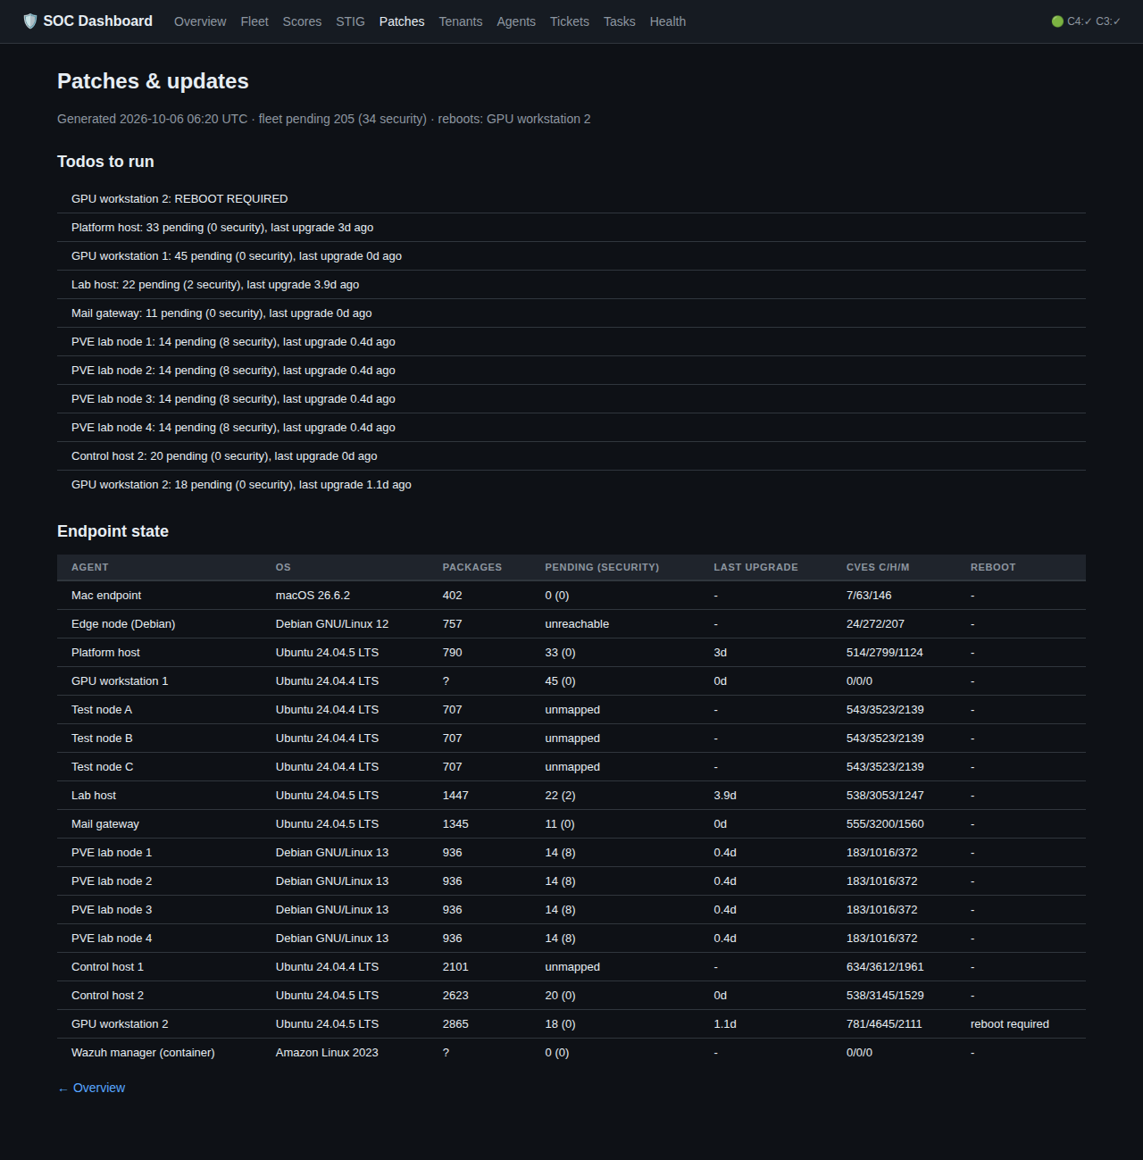
Task: Click the 'Platform host: 33 pending' todo row
Action: (571, 228)
